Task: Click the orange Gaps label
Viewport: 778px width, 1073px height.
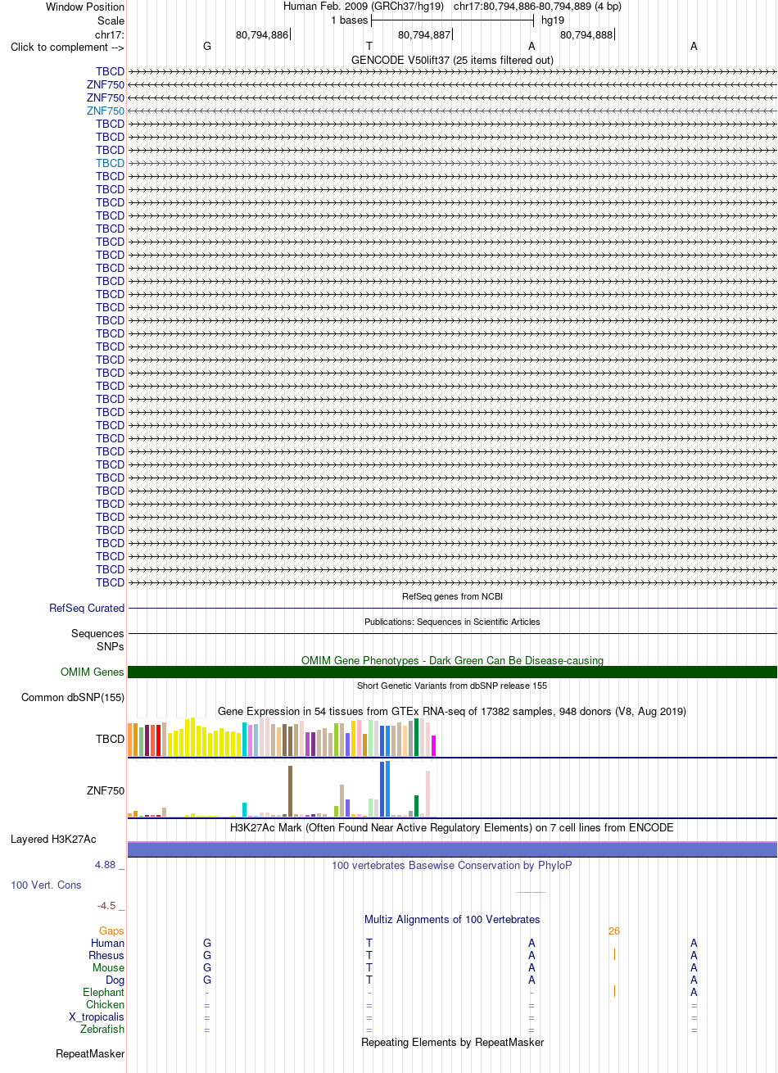Action: 111,931
